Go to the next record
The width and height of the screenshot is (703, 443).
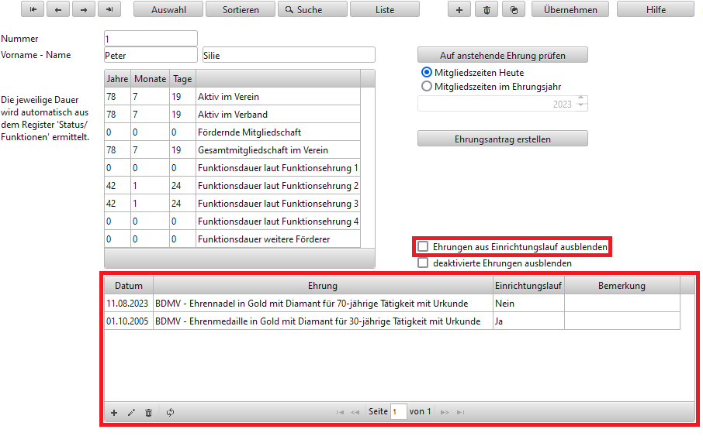tap(84, 10)
